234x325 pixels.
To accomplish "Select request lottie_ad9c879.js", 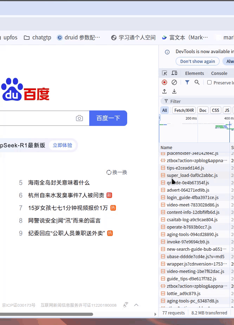I will point(194,293).
